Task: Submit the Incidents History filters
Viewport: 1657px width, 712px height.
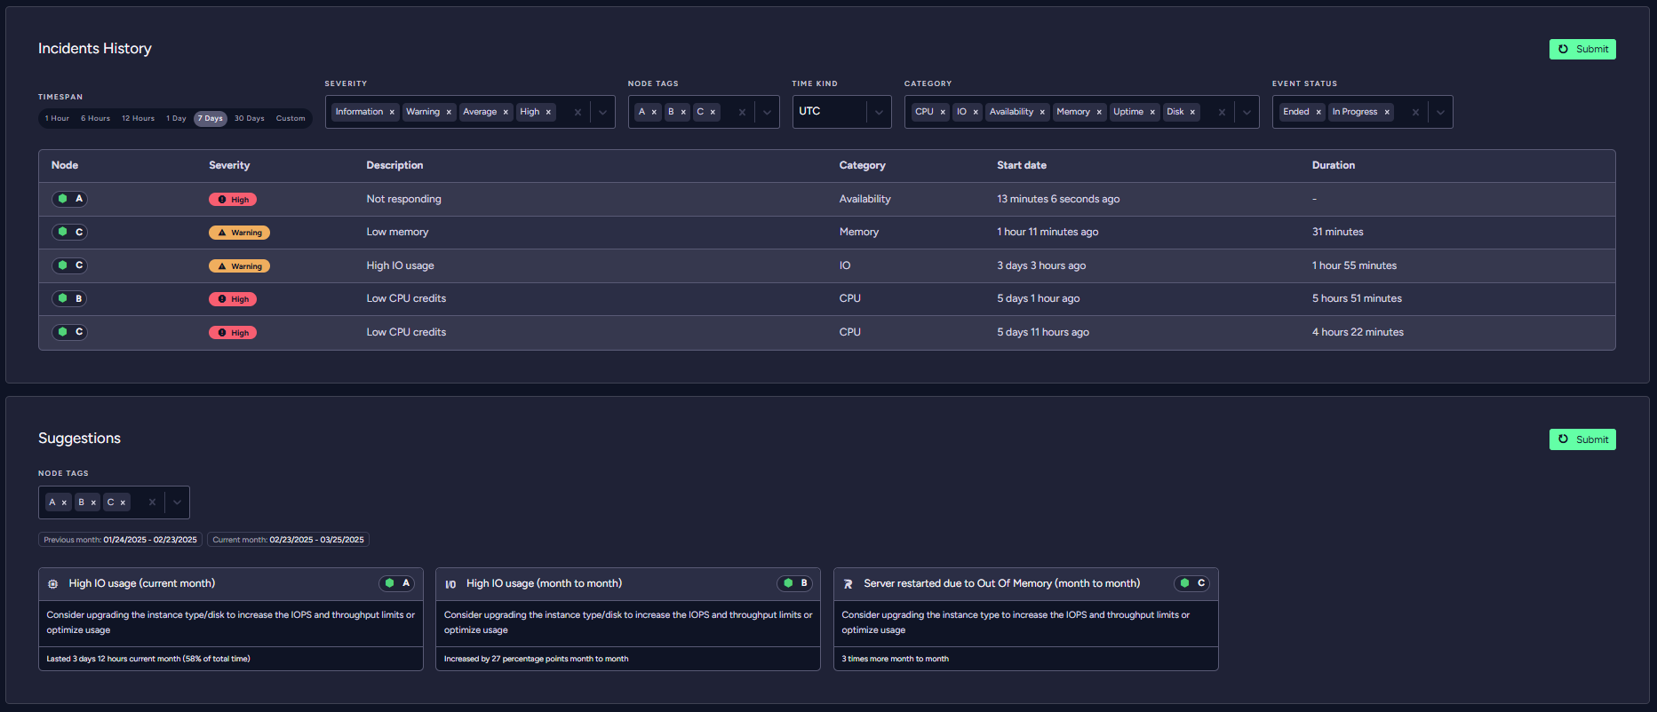Action: click(1582, 50)
